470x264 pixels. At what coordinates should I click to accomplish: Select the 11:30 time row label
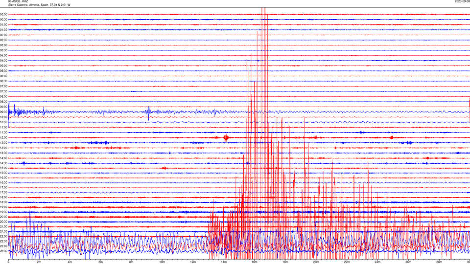click(x=3, y=132)
